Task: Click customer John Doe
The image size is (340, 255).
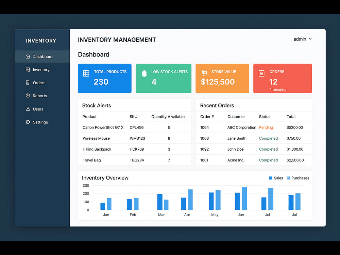Action: pyautogui.click(x=236, y=149)
